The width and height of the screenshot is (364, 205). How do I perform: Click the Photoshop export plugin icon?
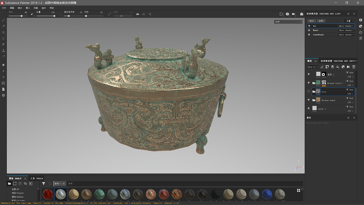(x=3, y=83)
